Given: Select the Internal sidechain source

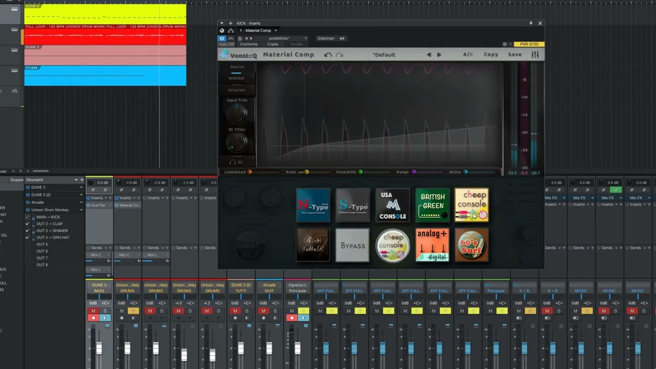Looking at the screenshot, I should [236, 78].
